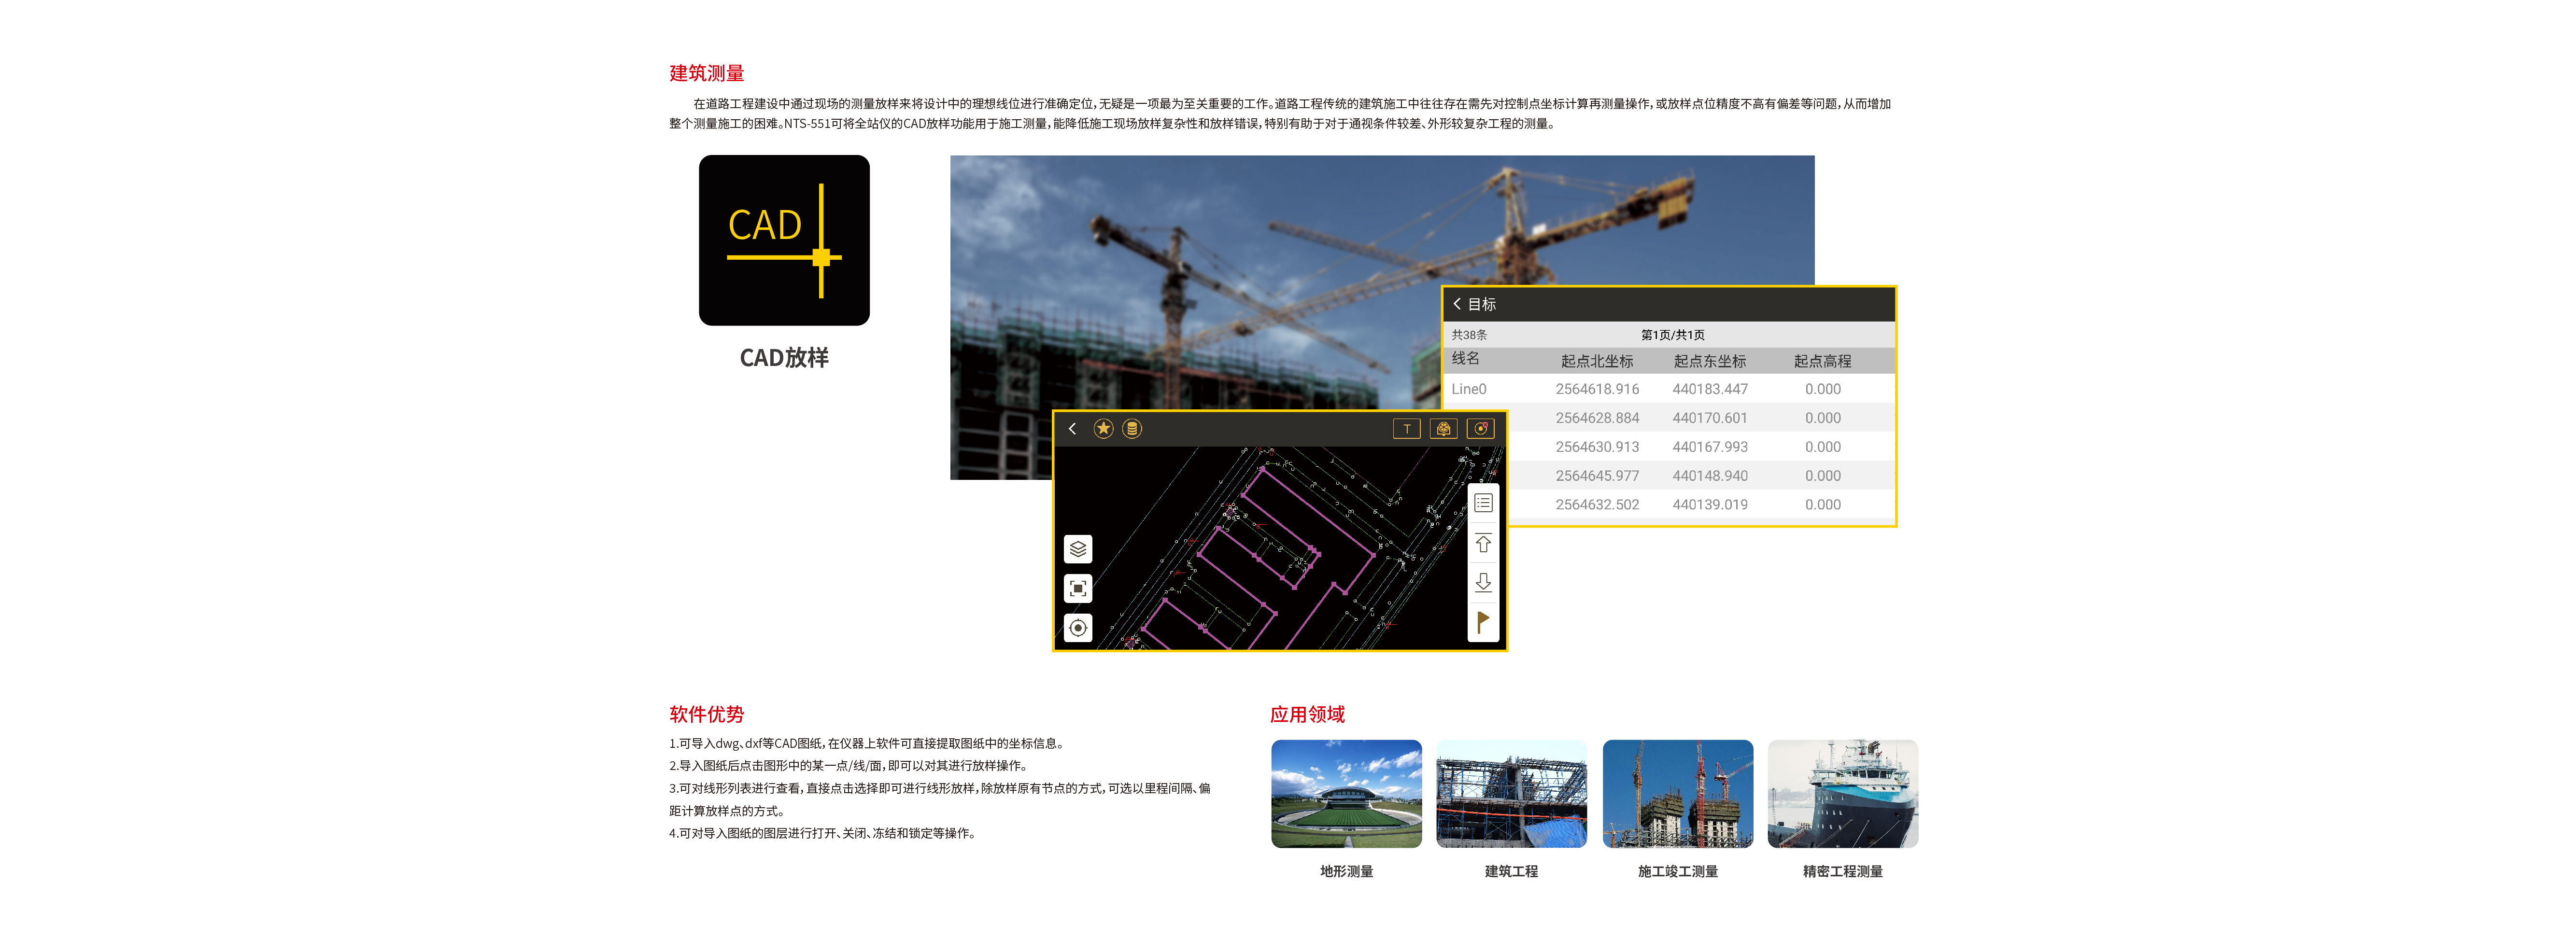This screenshot has height=939, width=2576.
Task: Click the move-to-bottom down arrow icon
Action: pos(1483,582)
